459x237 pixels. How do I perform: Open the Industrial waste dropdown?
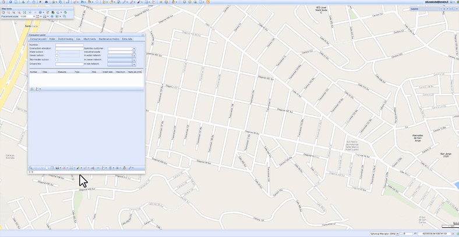pos(134,52)
